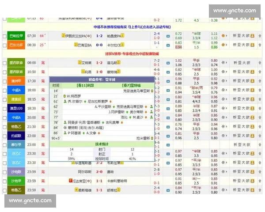Pin the 沙地联 match using its up arrow
Image resolution: width=265 pixels, height=212 pixels.
260,172
